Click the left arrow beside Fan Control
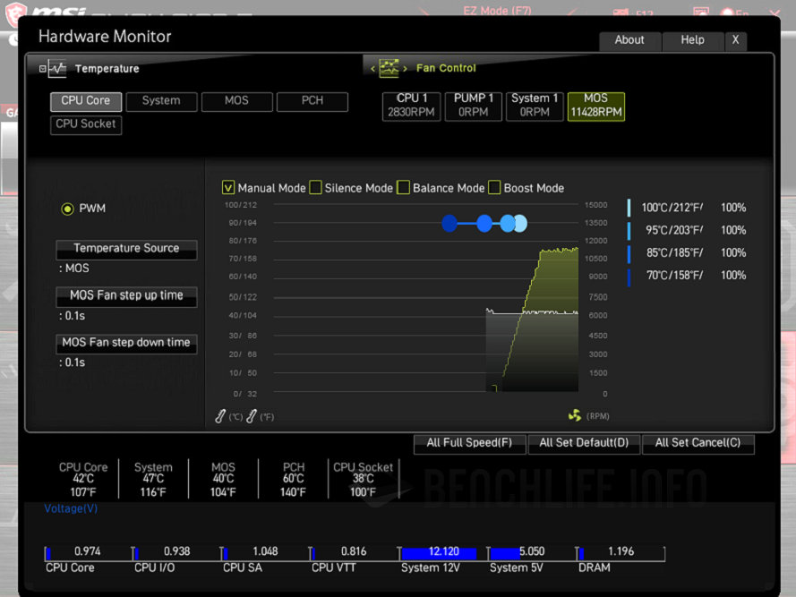The width and height of the screenshot is (796, 597). tap(373, 68)
